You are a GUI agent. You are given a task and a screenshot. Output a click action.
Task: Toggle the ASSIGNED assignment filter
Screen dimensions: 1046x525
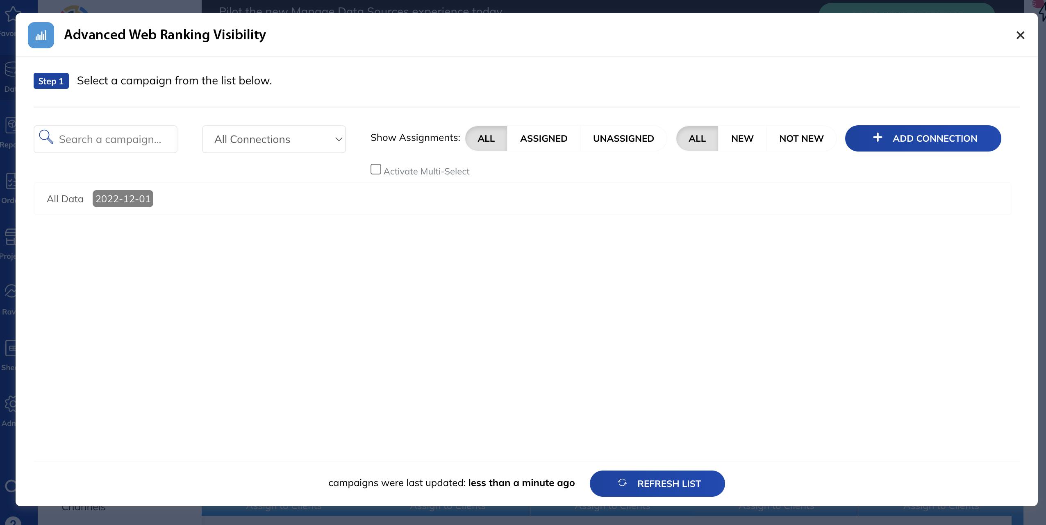tap(543, 138)
